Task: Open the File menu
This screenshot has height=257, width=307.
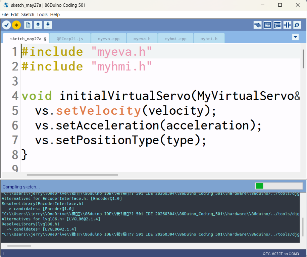Action: (5, 14)
